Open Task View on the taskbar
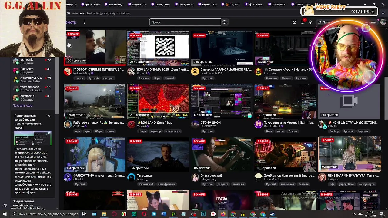The width and height of the screenshot is (388, 218). 84,214
